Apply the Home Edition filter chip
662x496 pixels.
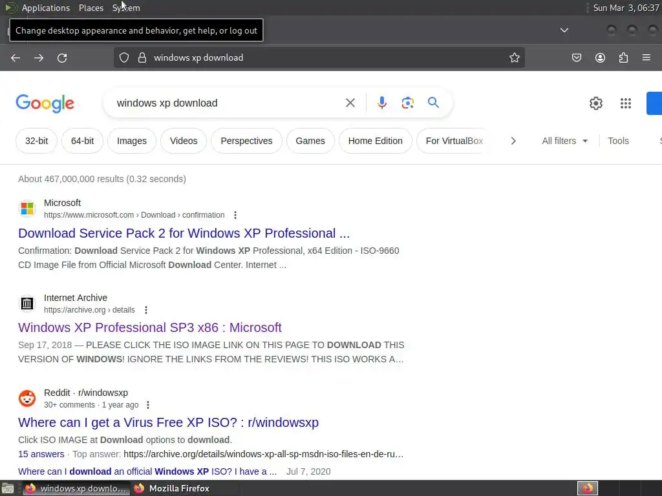tap(376, 141)
